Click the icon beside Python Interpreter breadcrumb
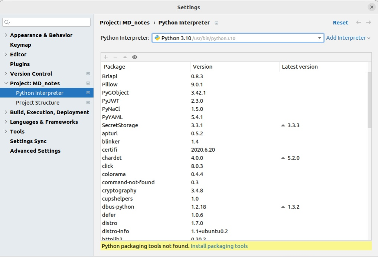Screen dimensions: 378x257 pyautogui.click(x=216, y=23)
